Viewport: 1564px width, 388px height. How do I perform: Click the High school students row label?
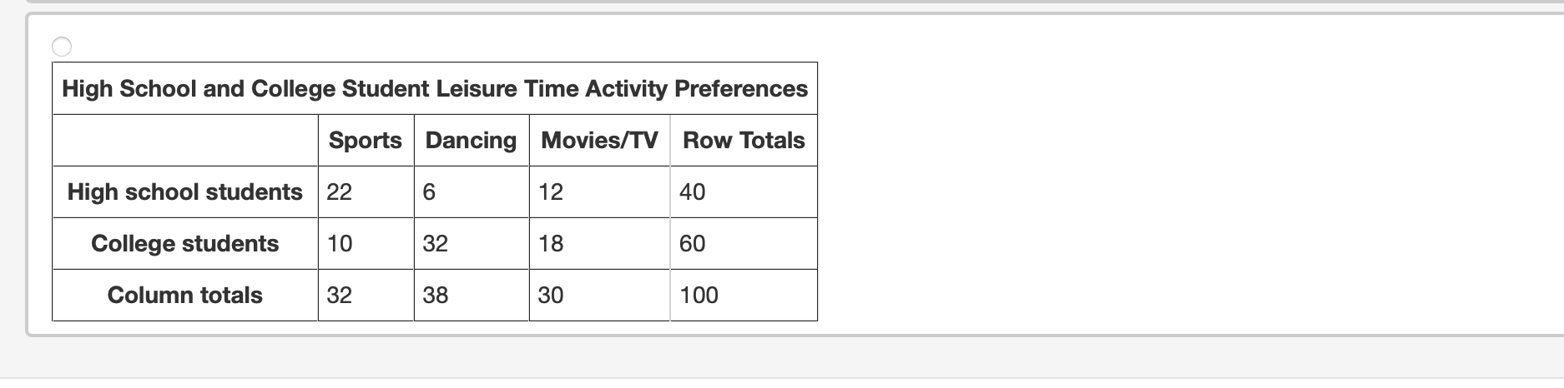pos(184,192)
